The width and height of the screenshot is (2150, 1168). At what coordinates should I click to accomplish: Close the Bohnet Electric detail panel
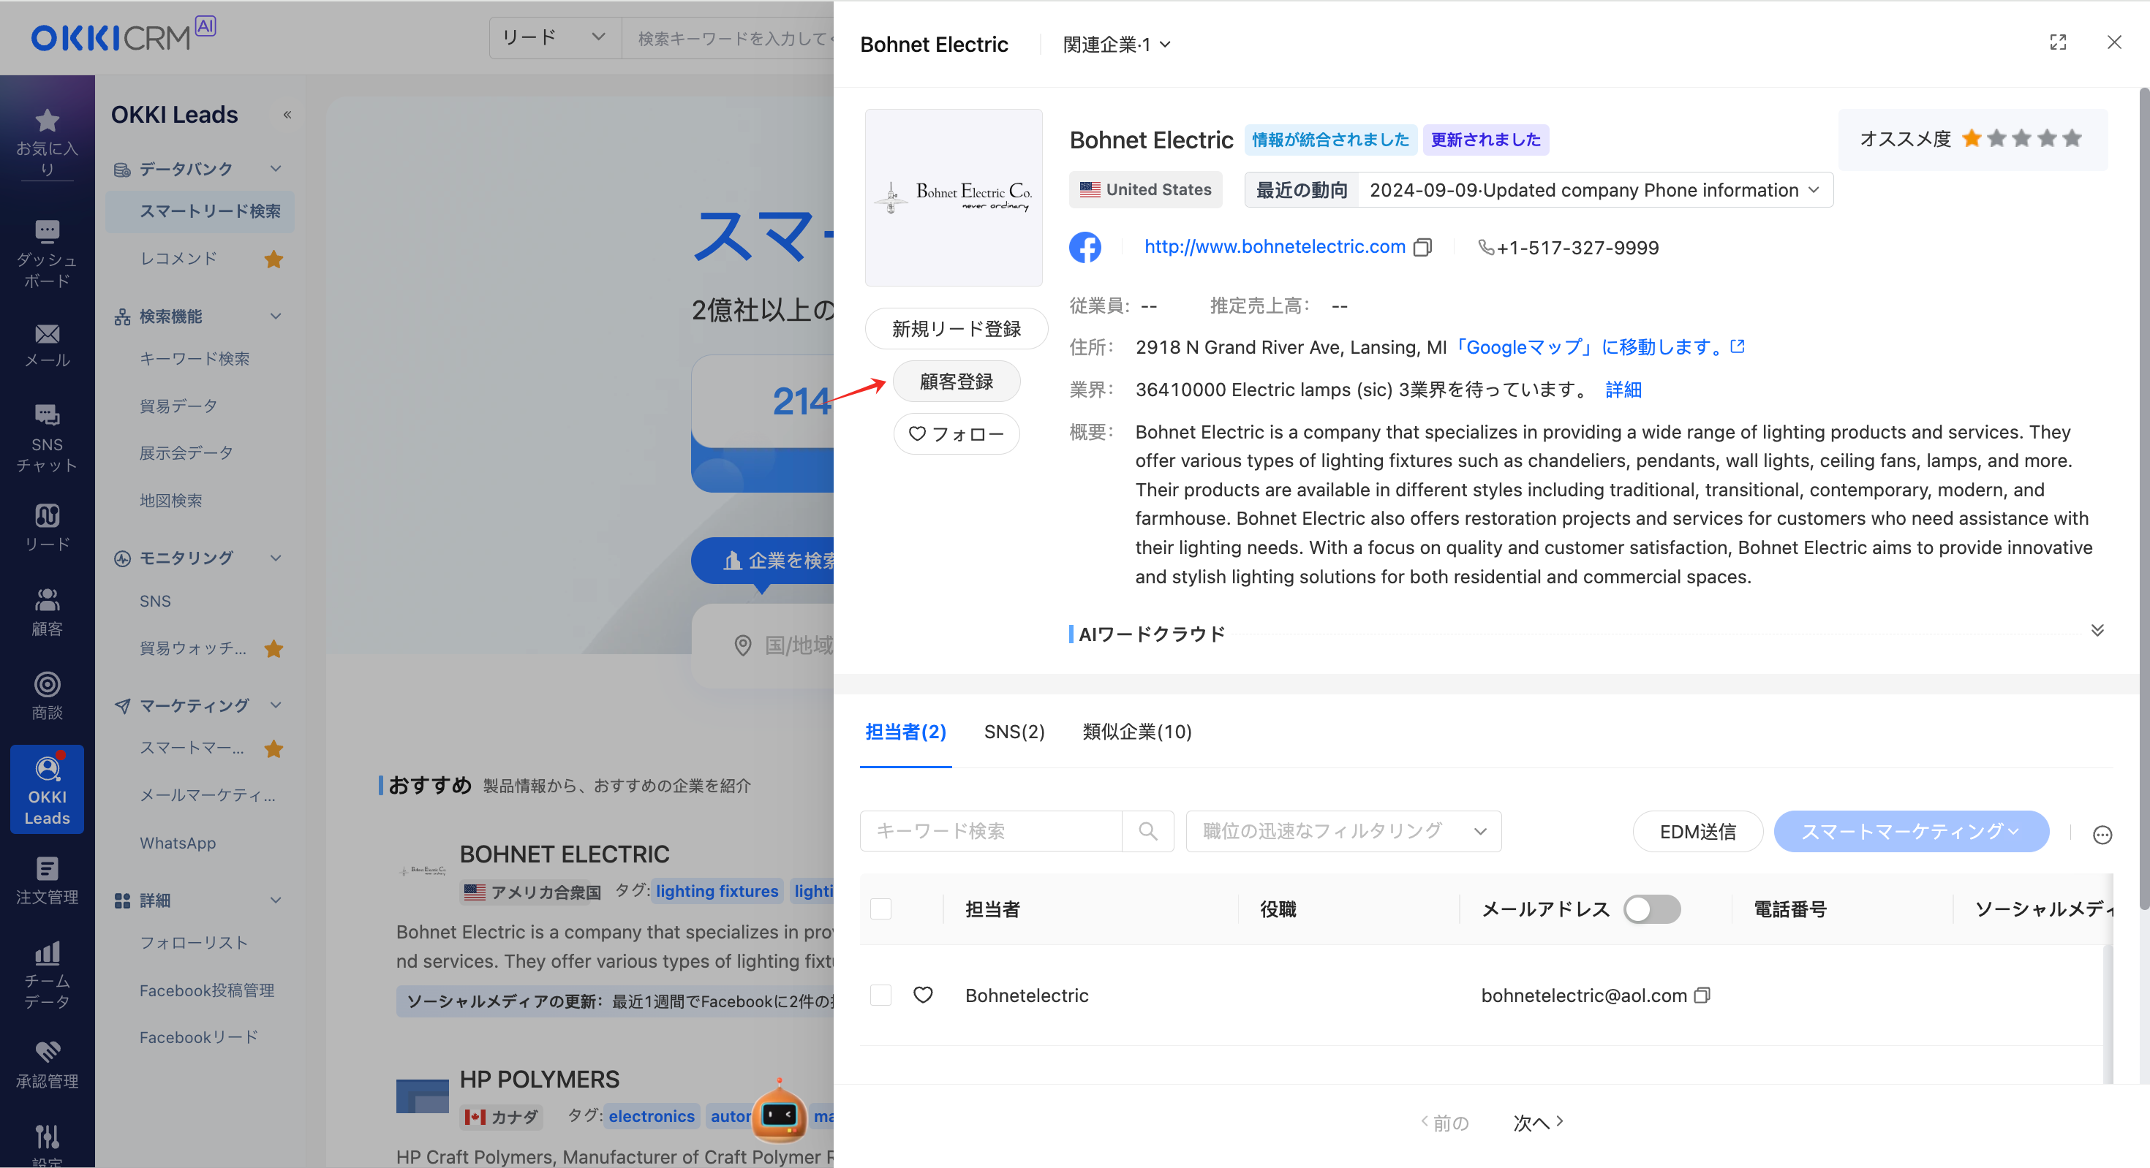[x=2114, y=42]
